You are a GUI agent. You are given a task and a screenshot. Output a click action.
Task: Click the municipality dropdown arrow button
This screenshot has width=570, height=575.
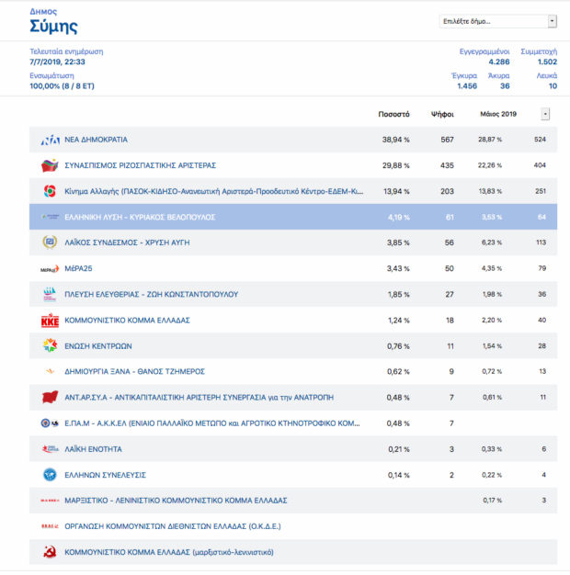click(552, 21)
